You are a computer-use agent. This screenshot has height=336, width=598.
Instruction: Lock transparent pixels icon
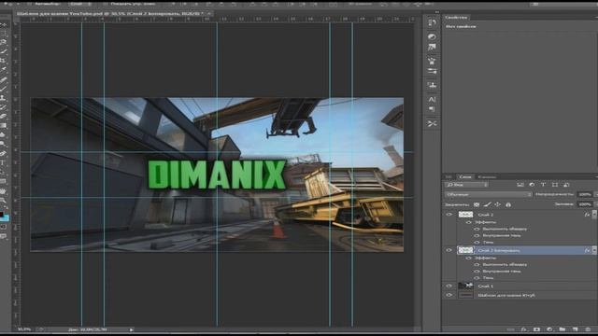(x=477, y=204)
